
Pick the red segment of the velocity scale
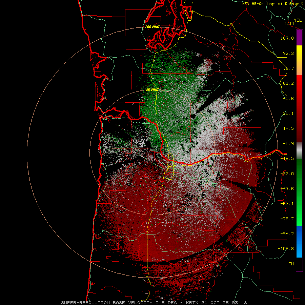click(x=299, y=108)
